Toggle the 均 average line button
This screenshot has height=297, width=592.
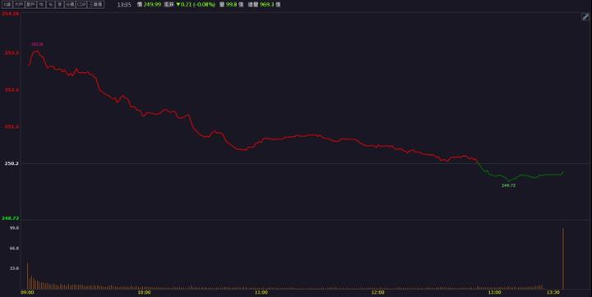point(41,5)
